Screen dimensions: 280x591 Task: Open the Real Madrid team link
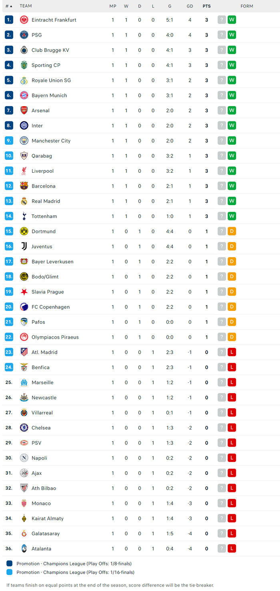click(x=46, y=201)
